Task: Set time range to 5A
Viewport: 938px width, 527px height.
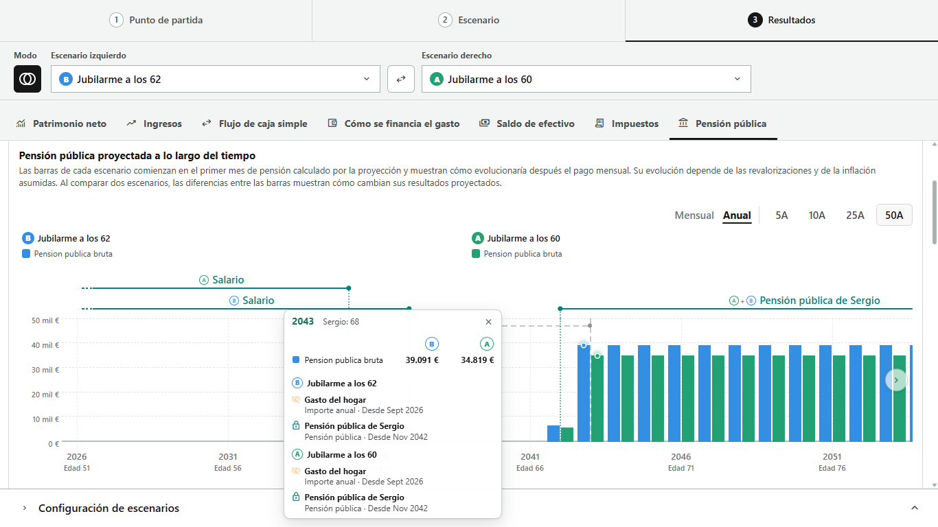Action: point(781,215)
